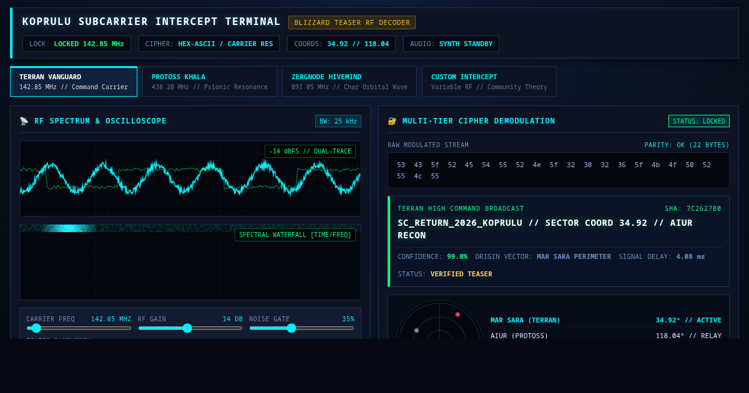Choose the Custom Intercept tab

pyautogui.click(x=489, y=82)
